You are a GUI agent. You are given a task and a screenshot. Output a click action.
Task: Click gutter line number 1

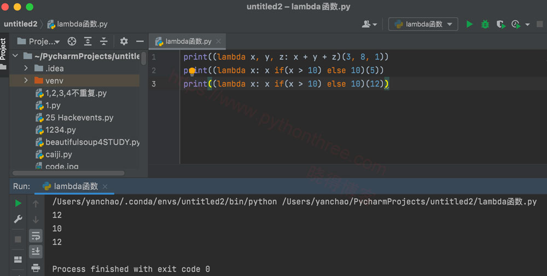(154, 57)
